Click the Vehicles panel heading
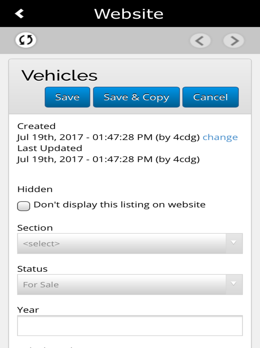This screenshot has width=260, height=348. point(60,75)
